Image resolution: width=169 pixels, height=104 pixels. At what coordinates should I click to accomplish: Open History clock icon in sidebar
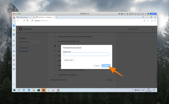pyautogui.click(x=14, y=65)
